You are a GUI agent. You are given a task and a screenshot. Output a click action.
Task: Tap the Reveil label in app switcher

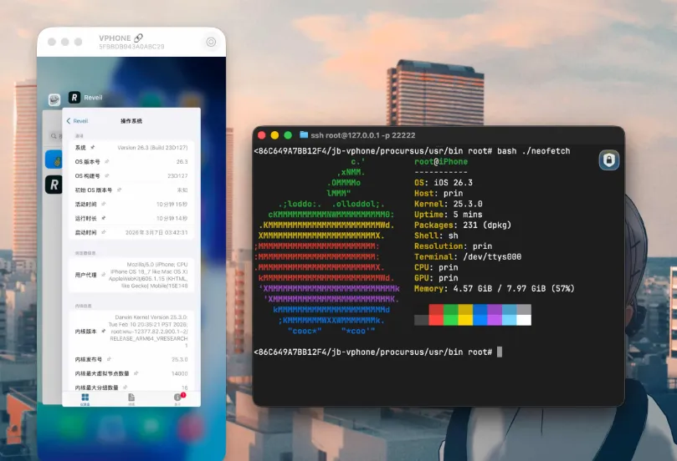coord(93,98)
